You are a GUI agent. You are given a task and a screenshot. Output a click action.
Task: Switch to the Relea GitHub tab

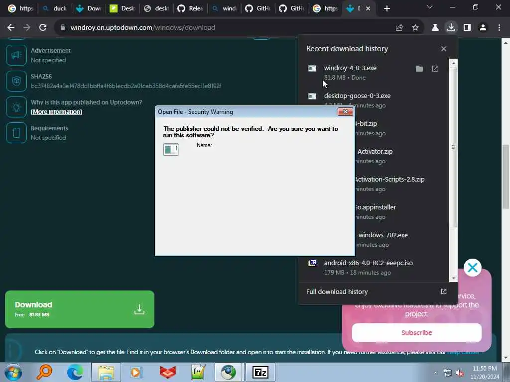pyautogui.click(x=190, y=8)
